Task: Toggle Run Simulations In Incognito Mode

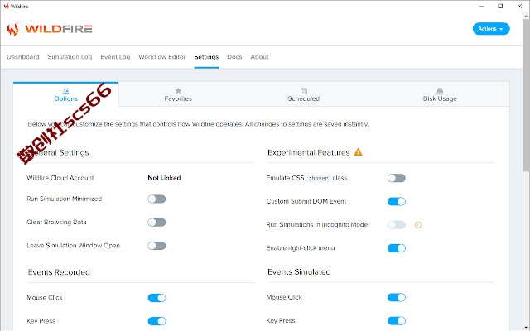Action: coord(396,224)
